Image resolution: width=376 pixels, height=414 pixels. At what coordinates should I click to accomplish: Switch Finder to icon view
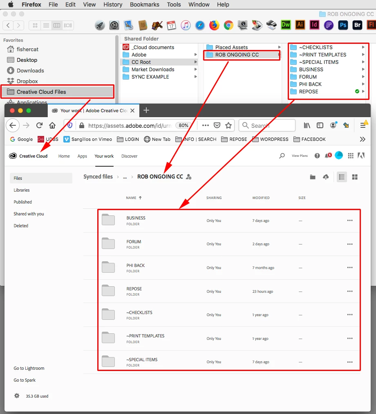point(35,25)
